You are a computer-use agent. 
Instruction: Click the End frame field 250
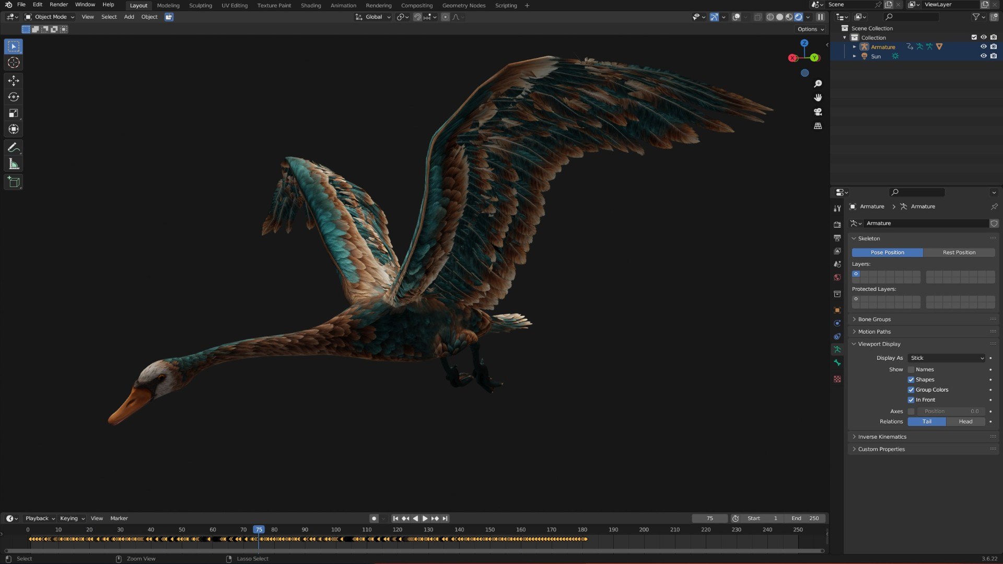click(805, 519)
